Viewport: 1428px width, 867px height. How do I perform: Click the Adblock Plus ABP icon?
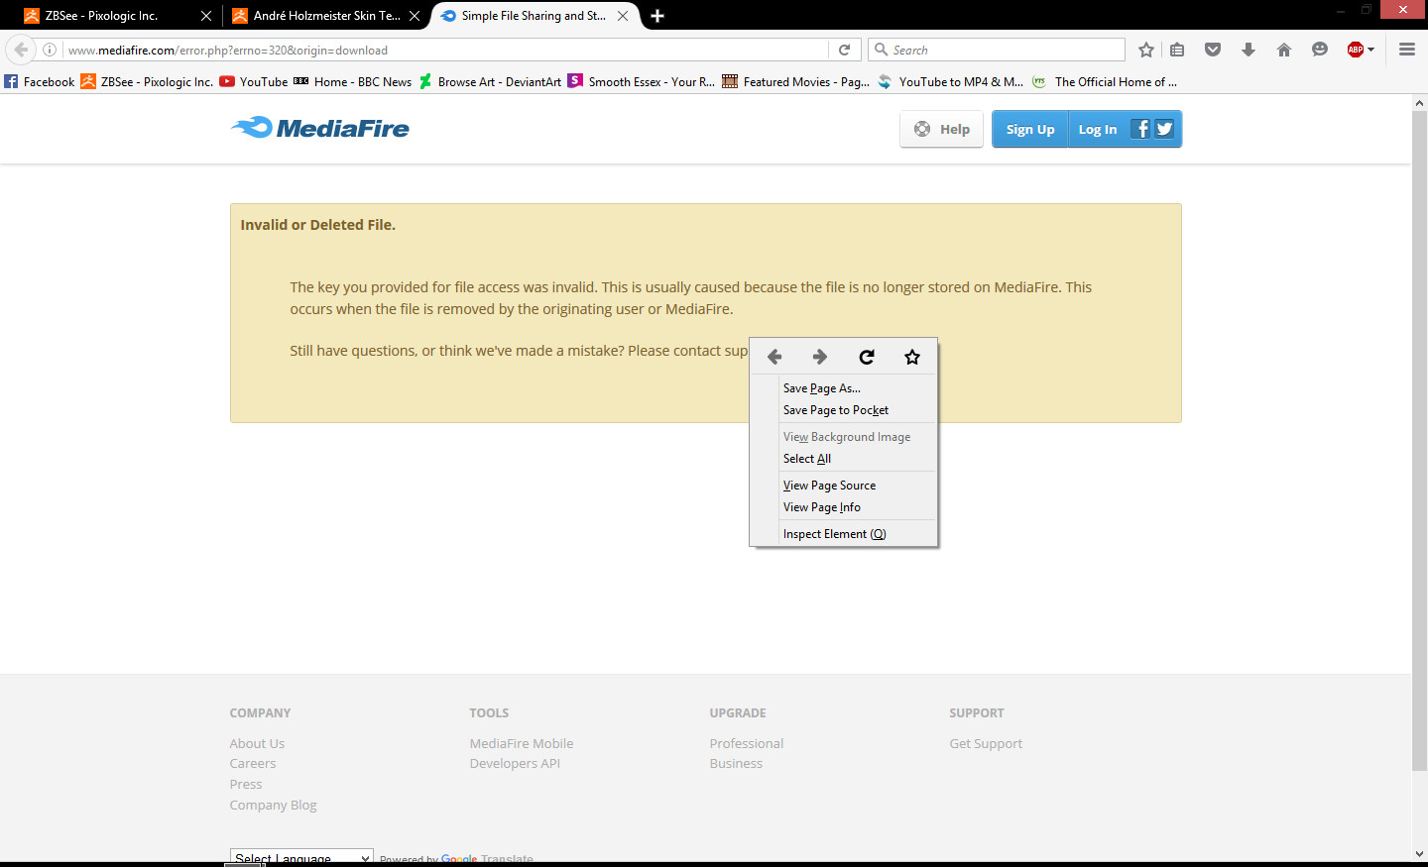(x=1356, y=50)
